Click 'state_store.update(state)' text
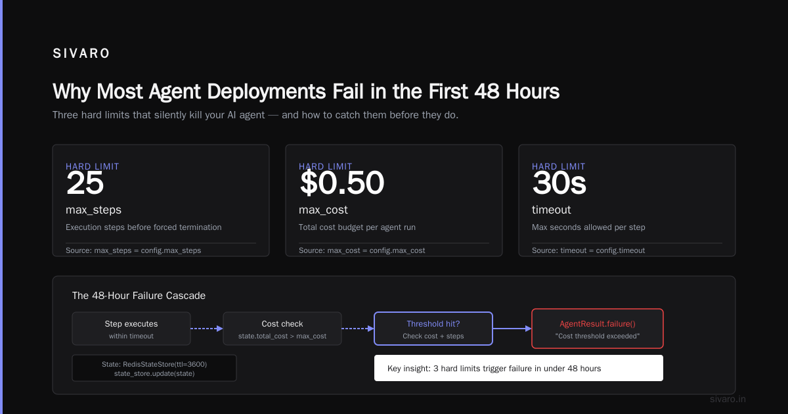This screenshot has width=788, height=414. tap(154, 373)
